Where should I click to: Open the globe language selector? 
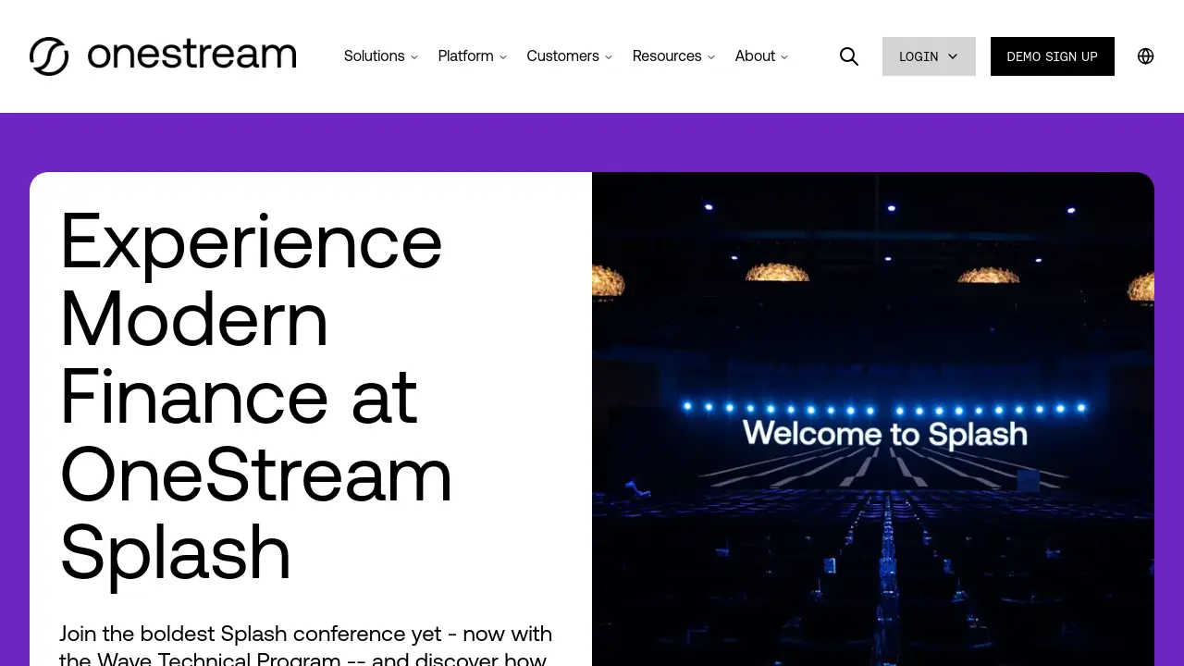click(x=1146, y=56)
